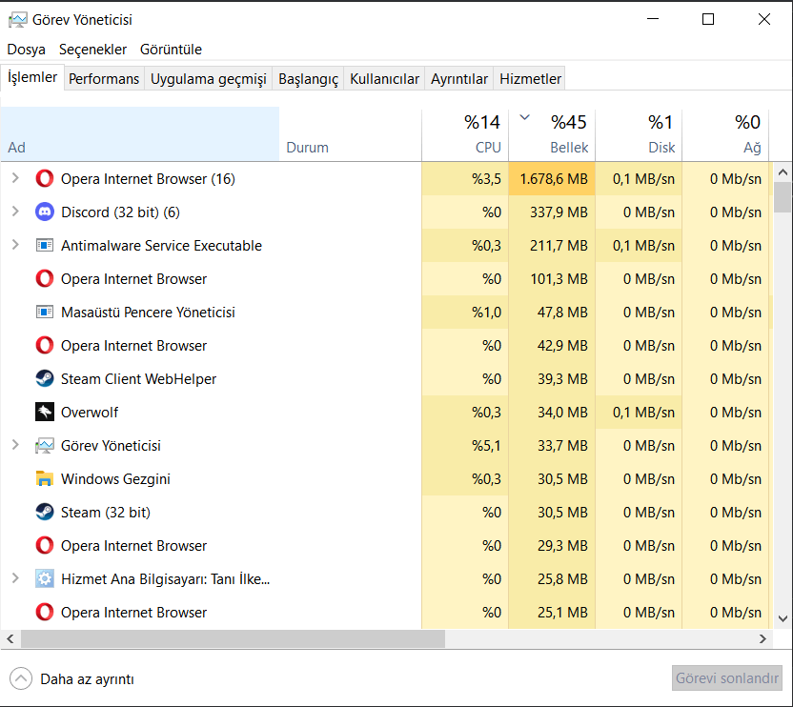Screen dimensions: 793x707
Task: Sort by the Ağ column header
Action: [x=725, y=134]
